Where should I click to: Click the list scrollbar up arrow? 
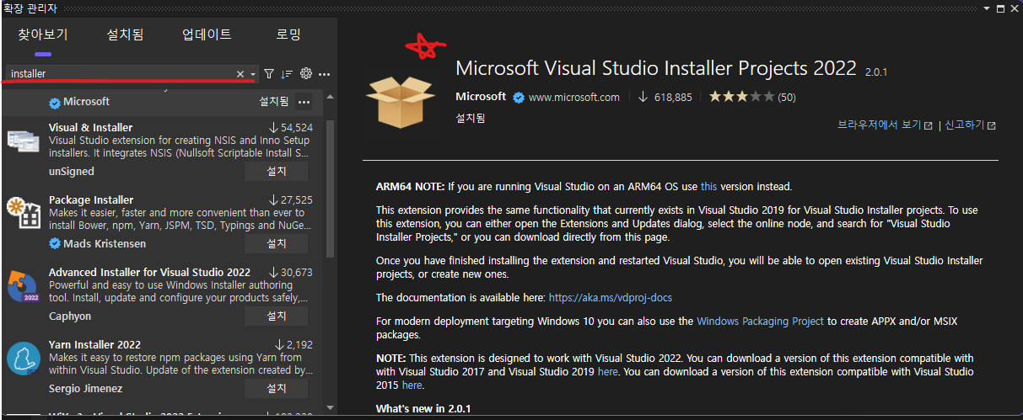point(331,96)
